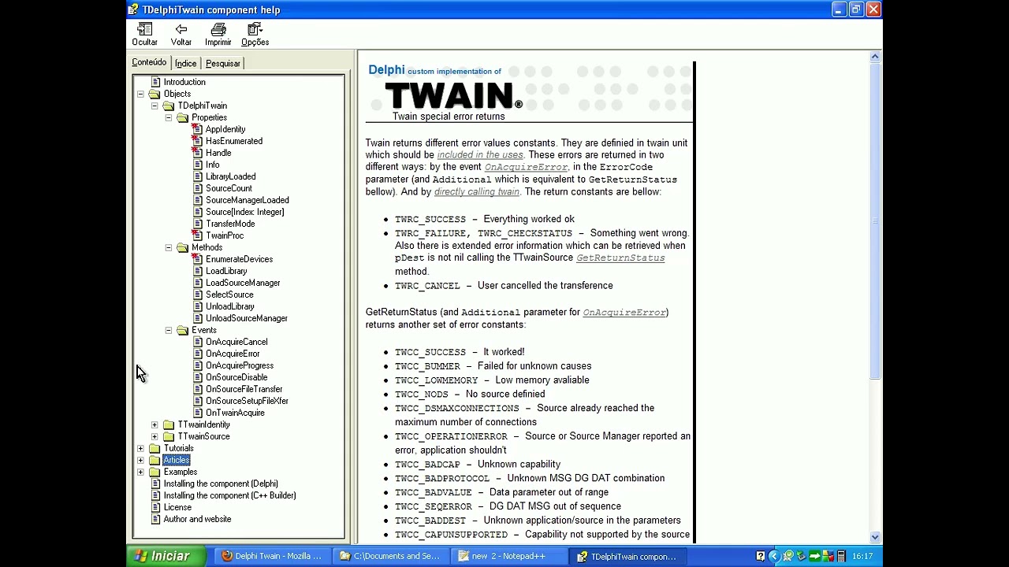This screenshot has height=567, width=1009.
Task: Switch to the Índice tab
Action: point(185,63)
